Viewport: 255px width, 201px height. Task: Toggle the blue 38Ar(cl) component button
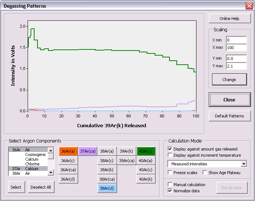107,188
